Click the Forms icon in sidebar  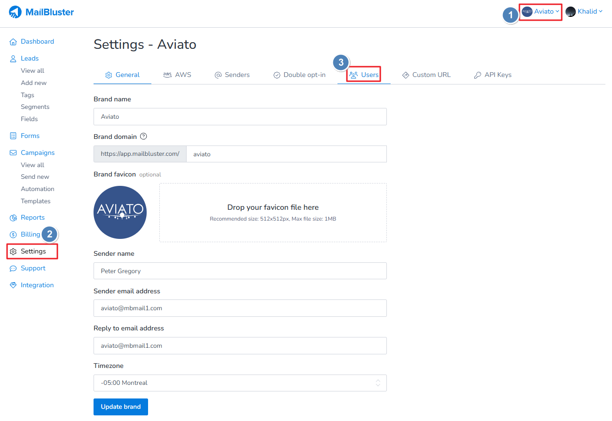click(13, 136)
